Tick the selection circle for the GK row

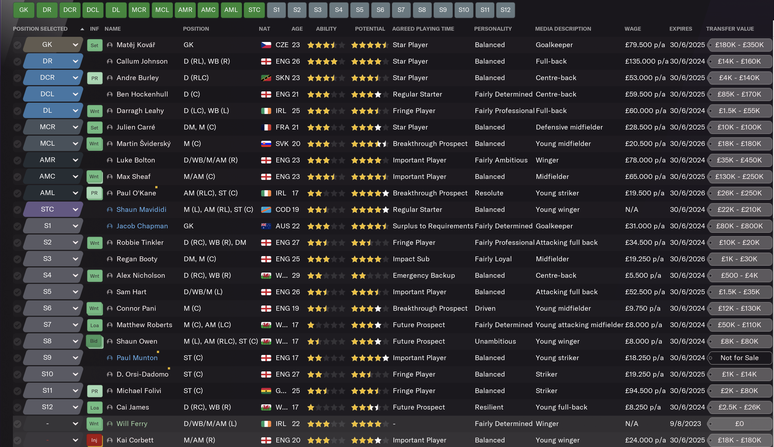17,45
